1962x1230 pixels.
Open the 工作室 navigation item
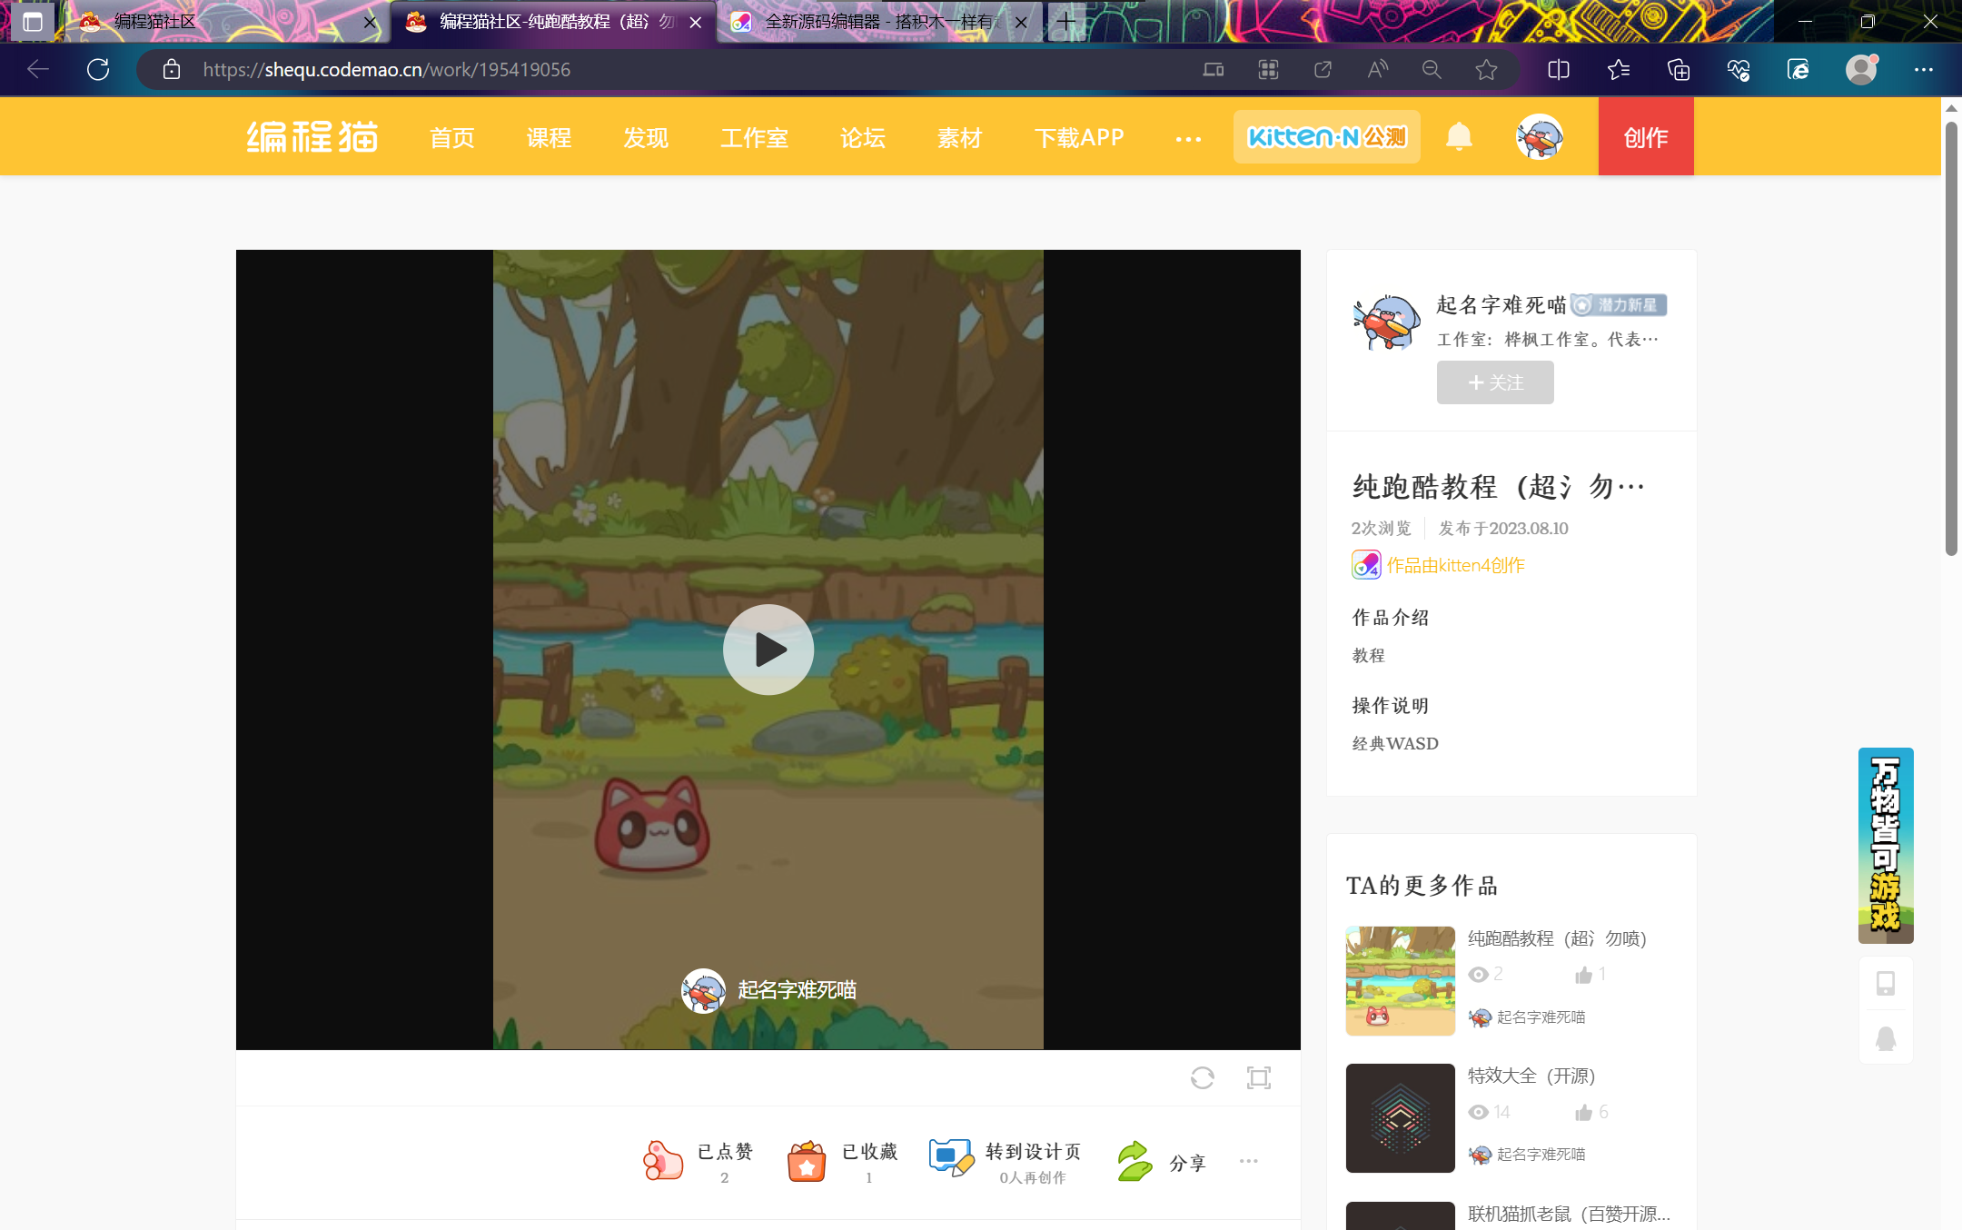click(754, 138)
